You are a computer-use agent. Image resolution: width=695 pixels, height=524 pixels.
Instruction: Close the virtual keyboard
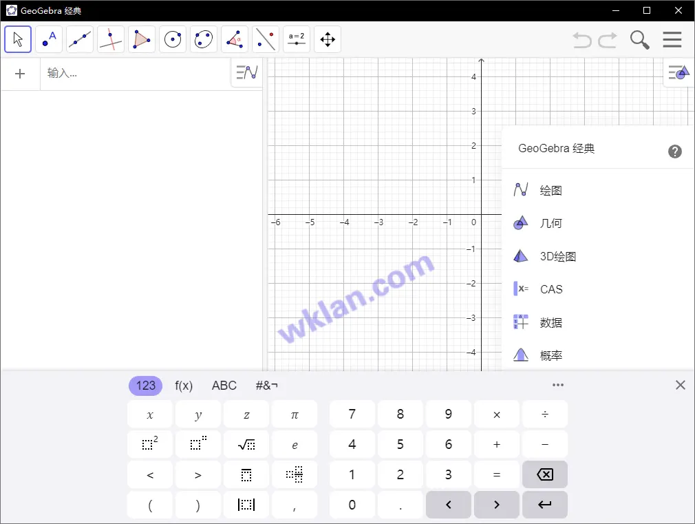pyautogui.click(x=681, y=385)
